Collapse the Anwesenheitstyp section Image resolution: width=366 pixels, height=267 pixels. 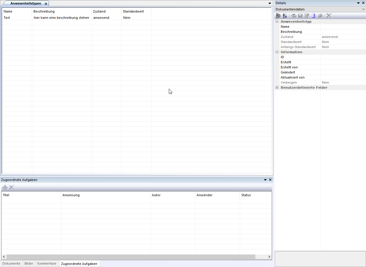tap(277, 21)
